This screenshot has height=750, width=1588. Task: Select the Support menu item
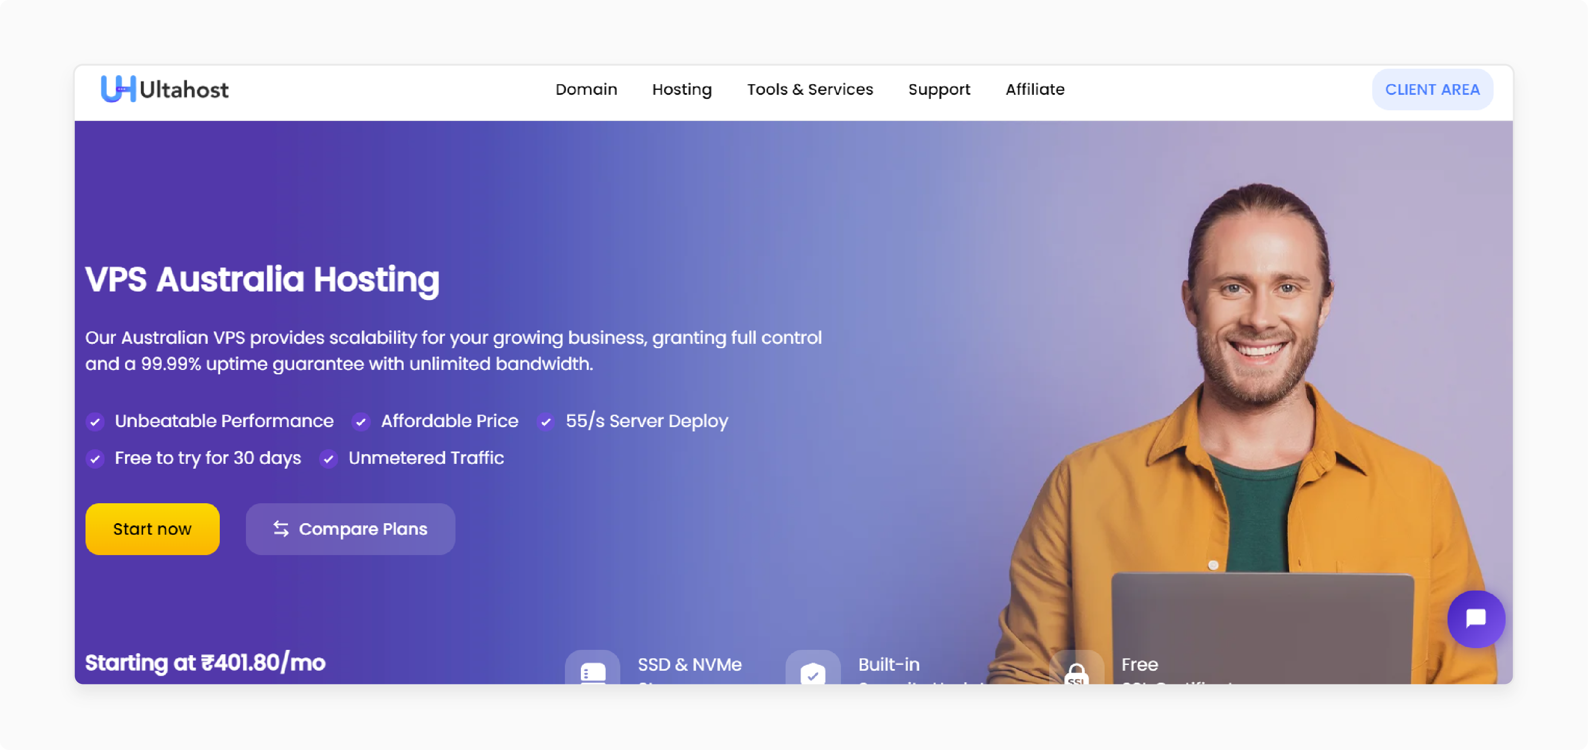point(939,89)
